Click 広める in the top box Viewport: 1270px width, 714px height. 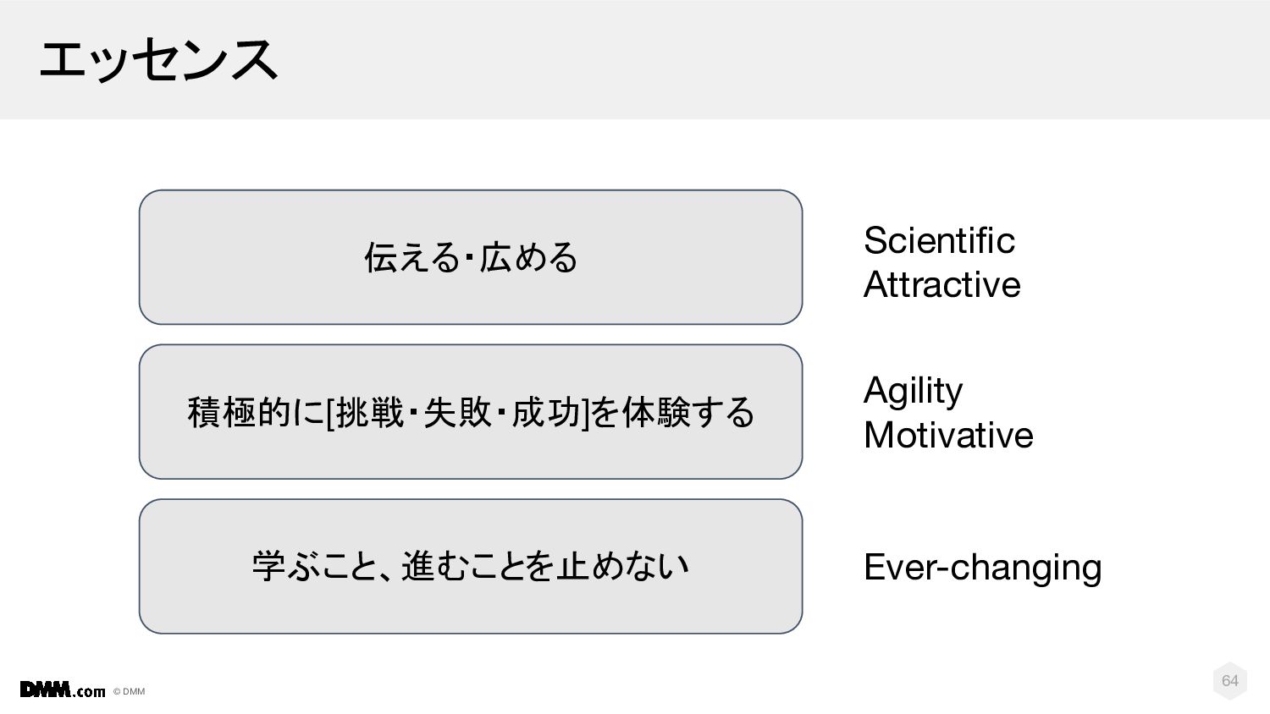tap(528, 257)
